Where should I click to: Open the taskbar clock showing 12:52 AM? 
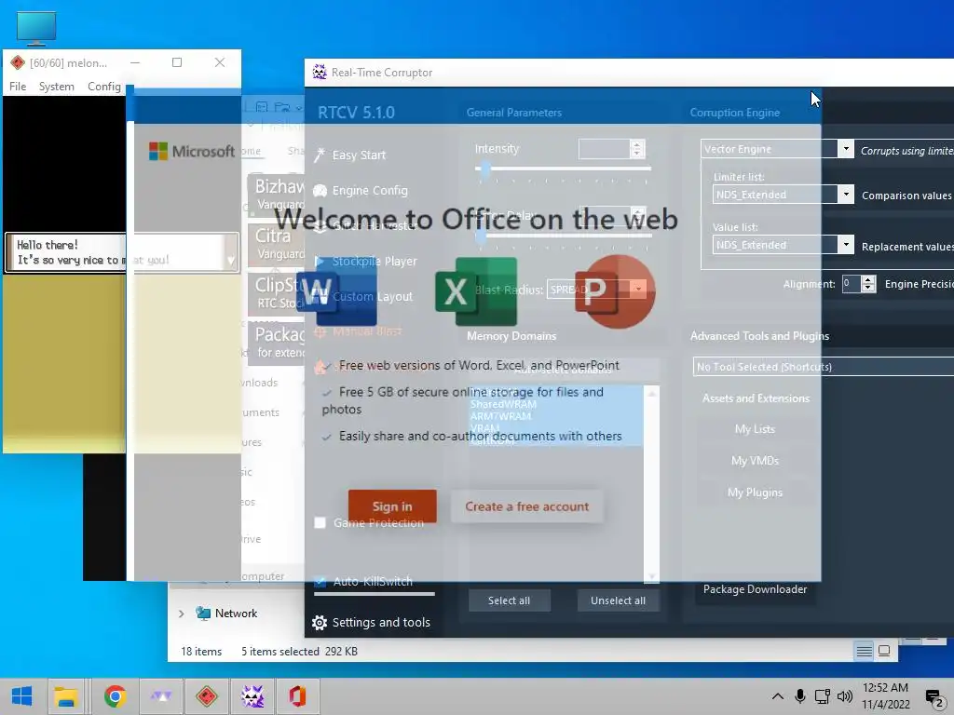(x=885, y=696)
